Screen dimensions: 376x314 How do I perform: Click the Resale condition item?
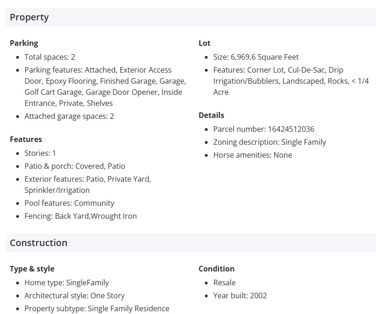pos(224,283)
